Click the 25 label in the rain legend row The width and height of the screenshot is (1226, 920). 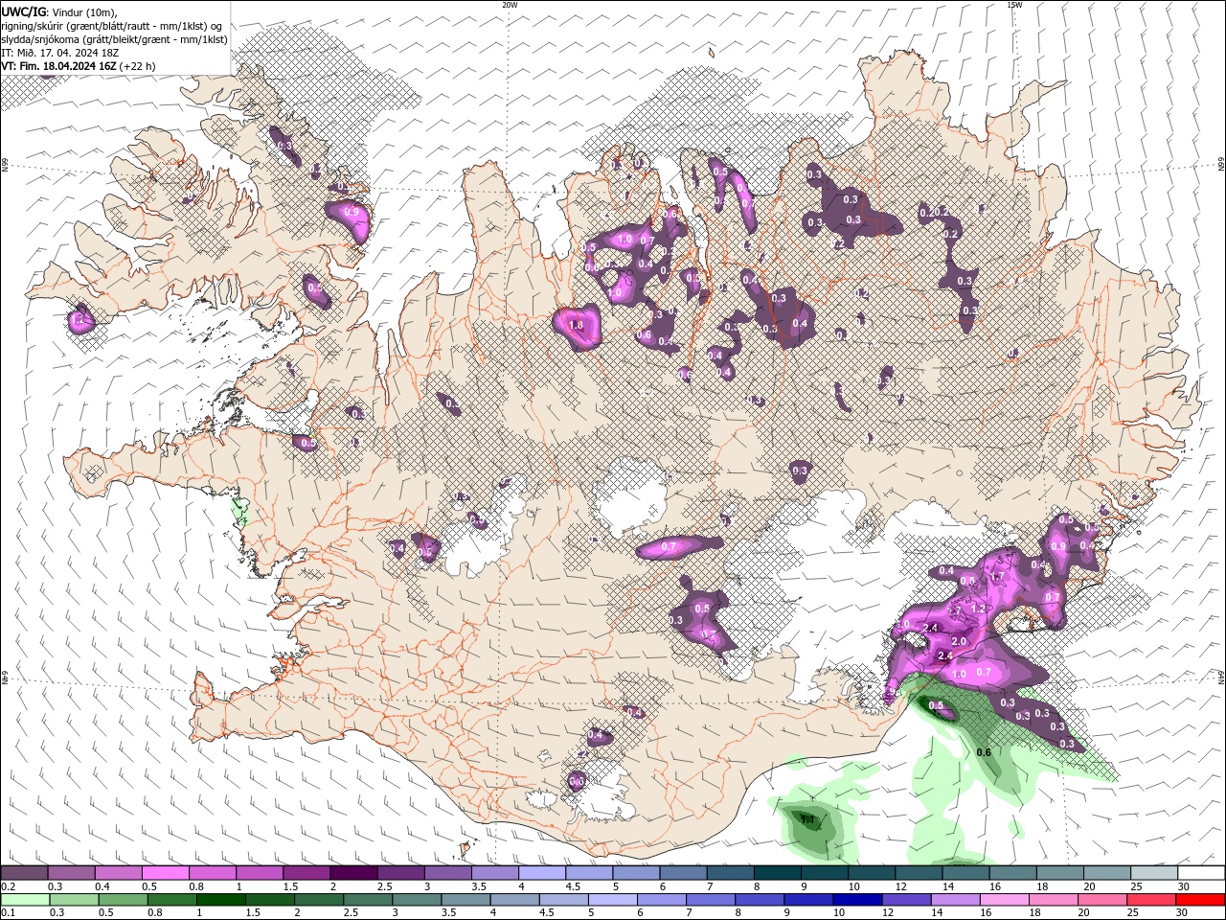coord(1133,913)
